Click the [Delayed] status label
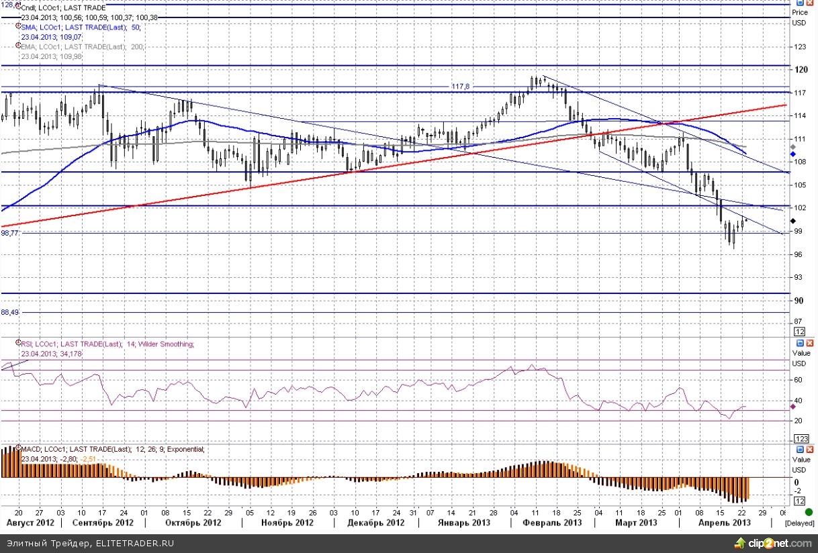 pyautogui.click(x=799, y=523)
